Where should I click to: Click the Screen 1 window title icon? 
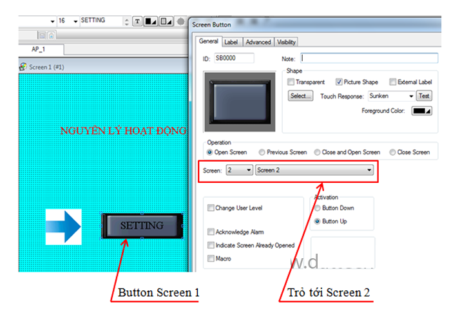click(23, 67)
